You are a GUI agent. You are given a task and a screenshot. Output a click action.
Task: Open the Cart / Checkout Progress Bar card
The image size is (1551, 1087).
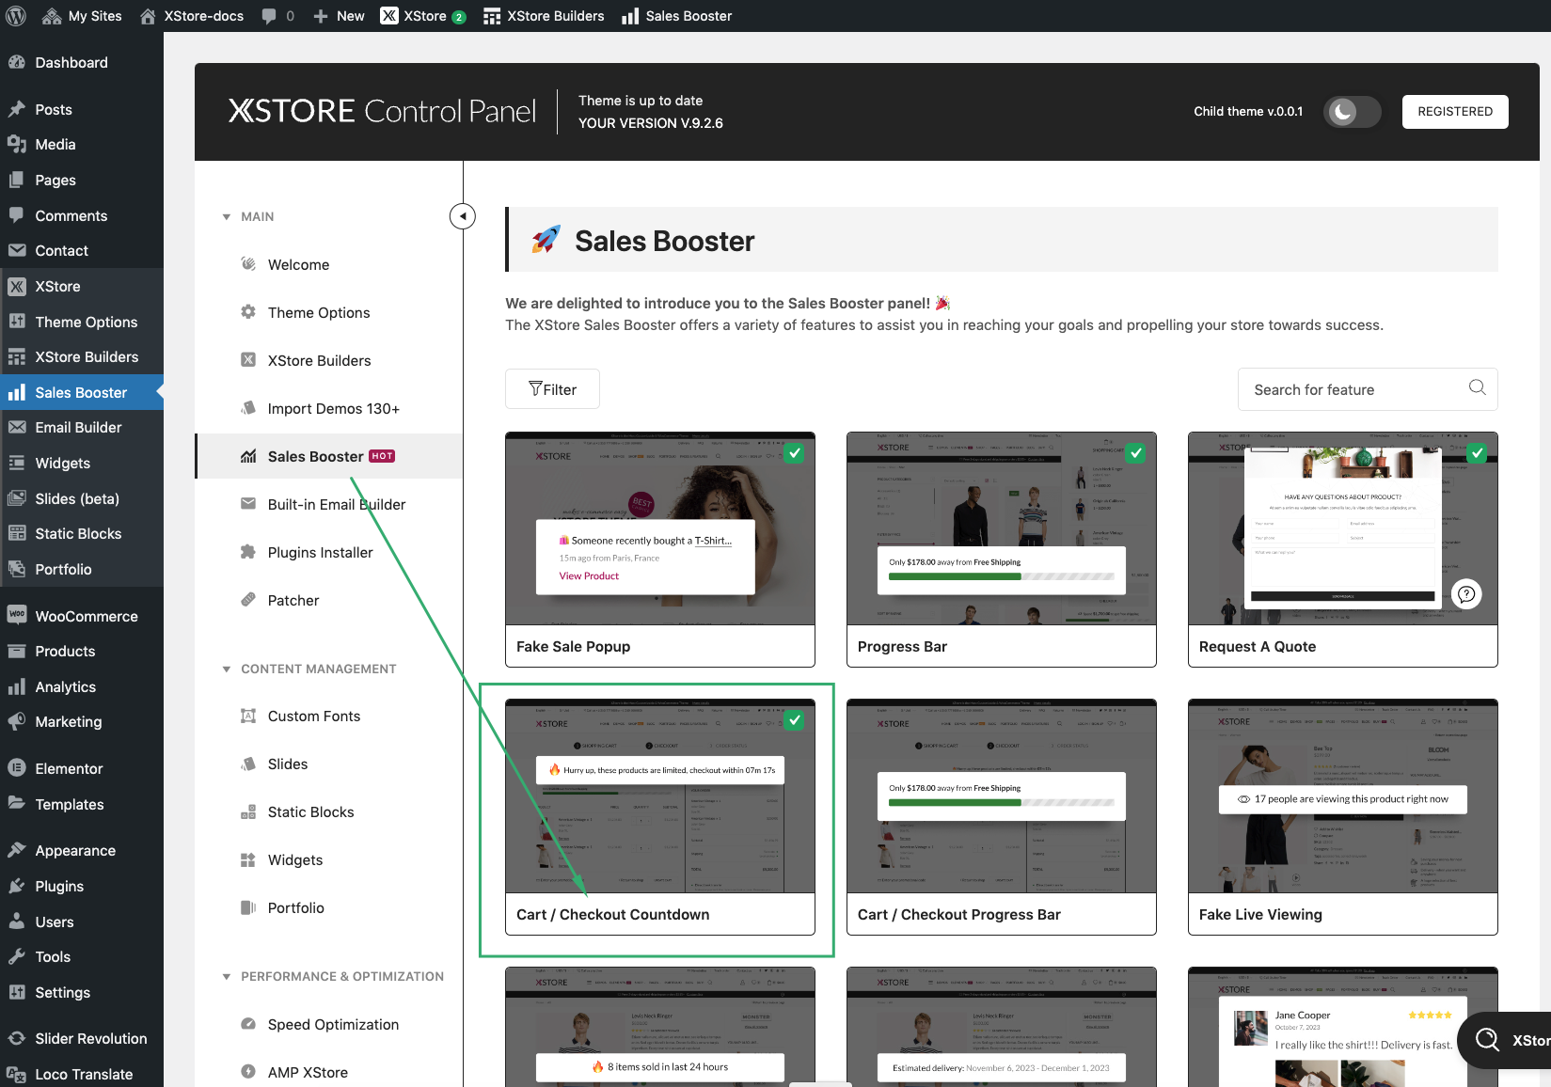pos(1002,817)
